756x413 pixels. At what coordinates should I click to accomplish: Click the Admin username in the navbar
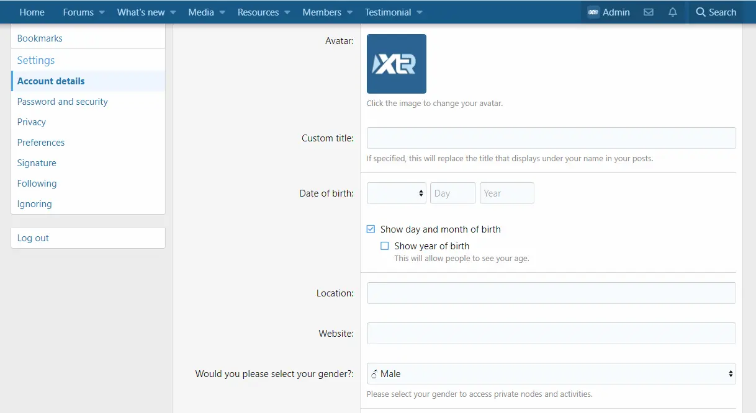(616, 12)
